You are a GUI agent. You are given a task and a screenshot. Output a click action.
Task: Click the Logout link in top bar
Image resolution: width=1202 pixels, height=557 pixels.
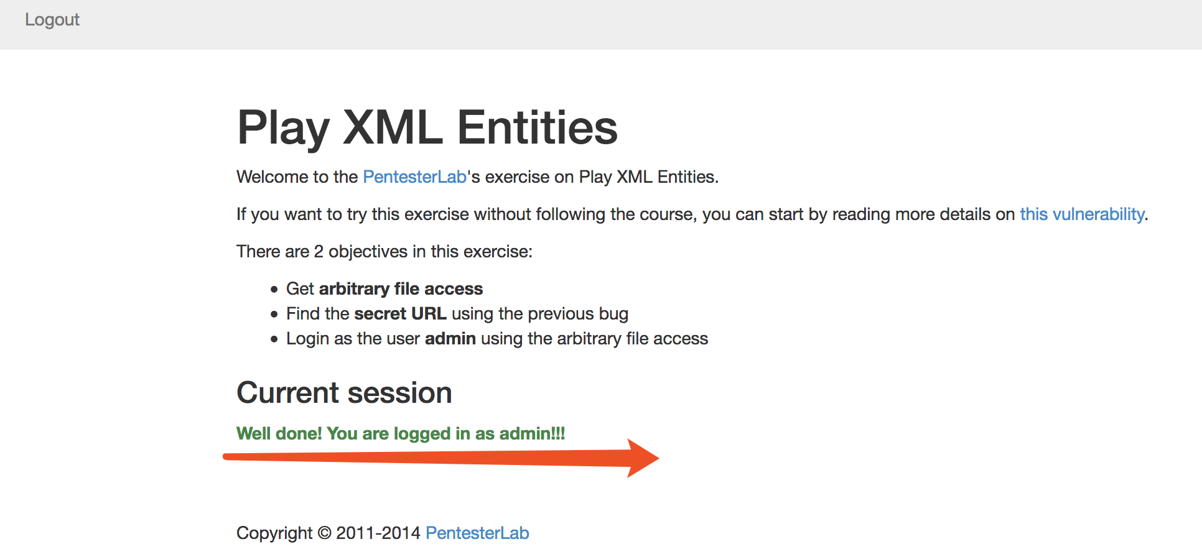click(x=52, y=20)
